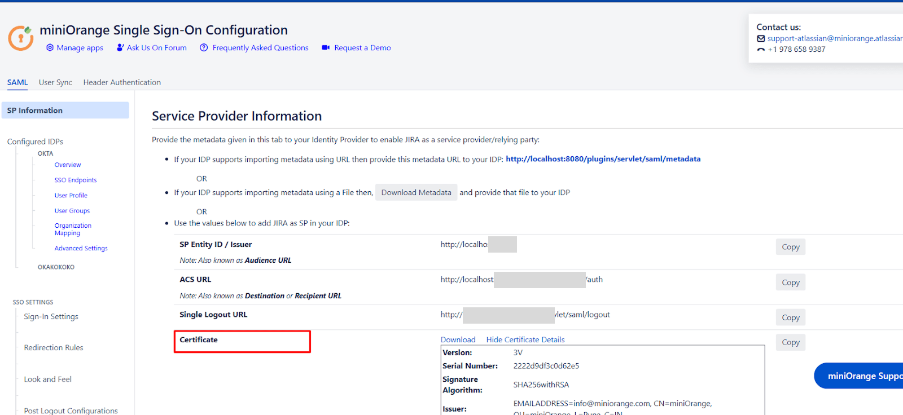This screenshot has height=415, width=903.
Task: Click the email envelope icon in Contact us
Action: point(761,38)
